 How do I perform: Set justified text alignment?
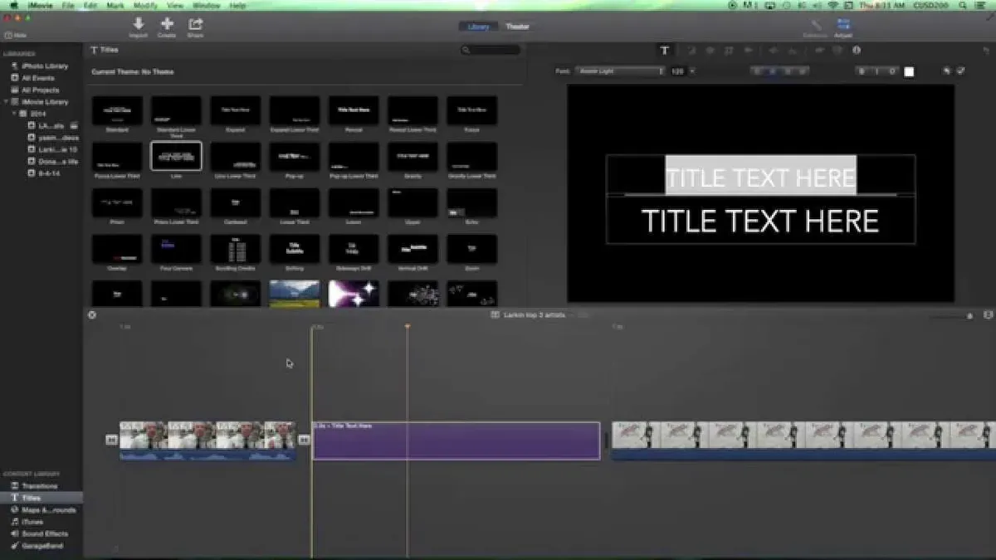[803, 71]
